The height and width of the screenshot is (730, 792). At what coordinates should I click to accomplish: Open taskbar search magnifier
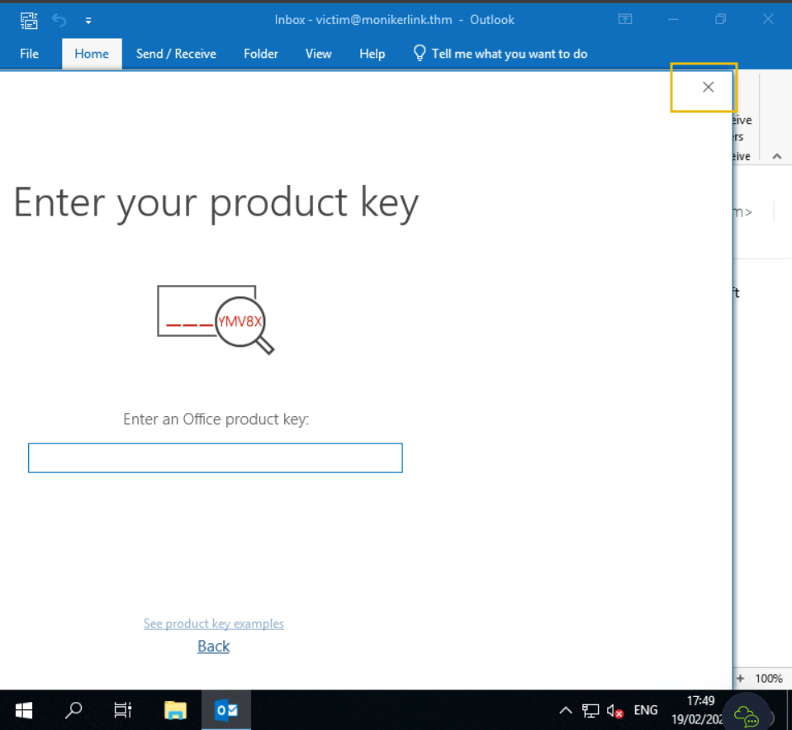tap(74, 710)
